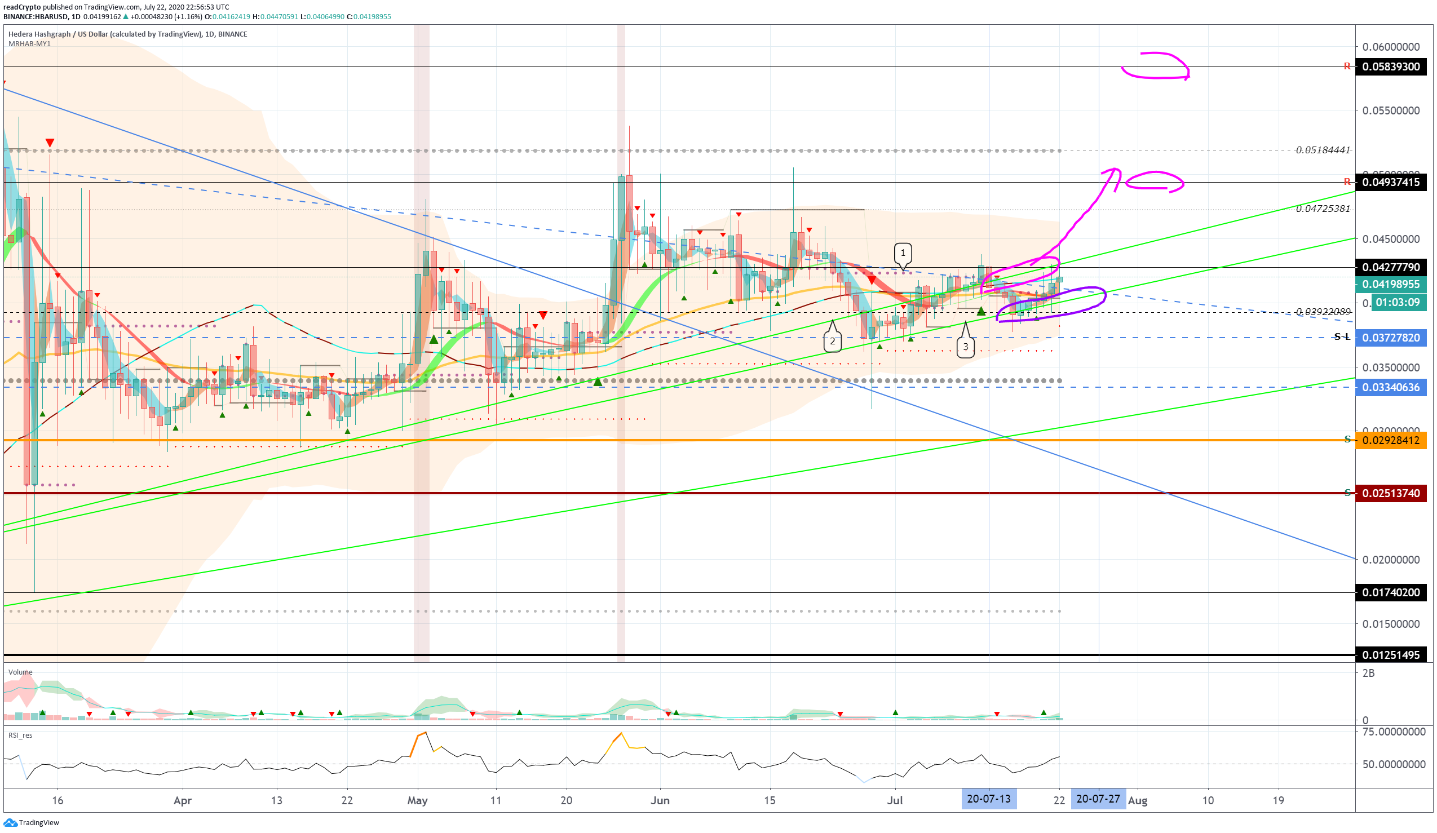The image size is (1437, 833).
Task: Click the 0.03500000 price axis tick
Action: click(1391, 368)
